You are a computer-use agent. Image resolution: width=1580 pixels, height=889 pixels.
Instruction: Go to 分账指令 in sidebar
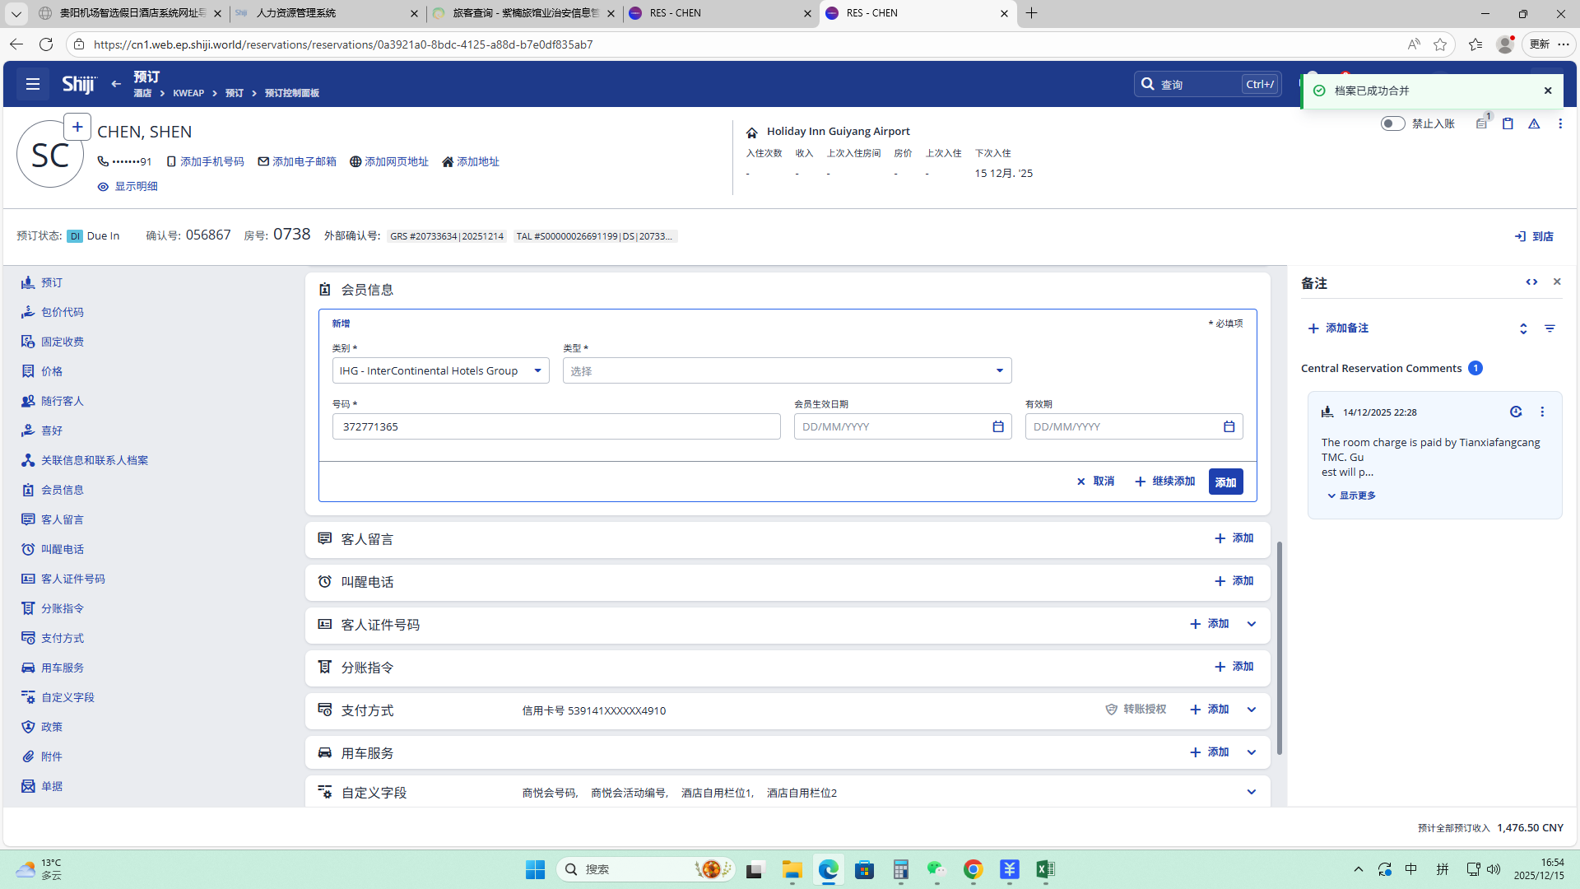click(x=63, y=608)
